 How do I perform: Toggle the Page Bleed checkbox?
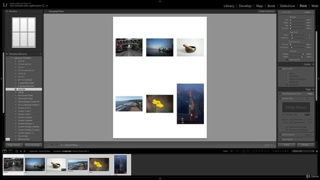coord(287,76)
